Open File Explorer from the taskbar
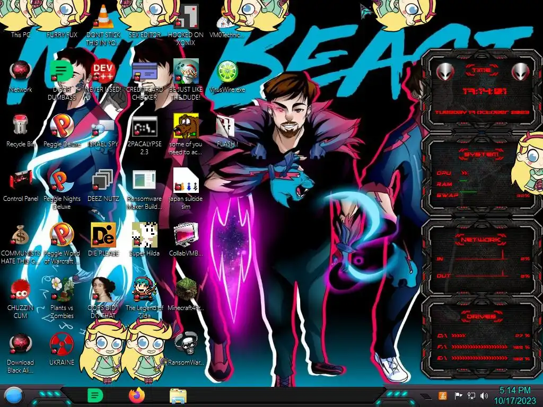Viewport: 543px width, 407px height. pyautogui.click(x=178, y=396)
